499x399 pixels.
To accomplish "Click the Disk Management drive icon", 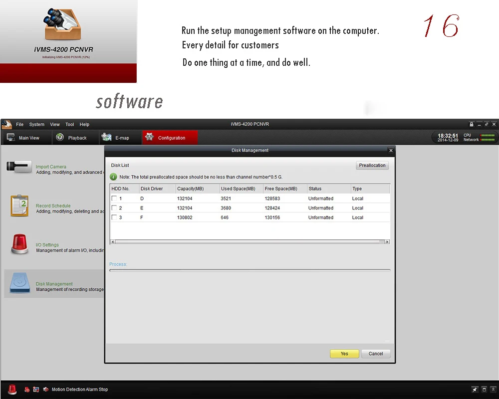I will tap(20, 283).
